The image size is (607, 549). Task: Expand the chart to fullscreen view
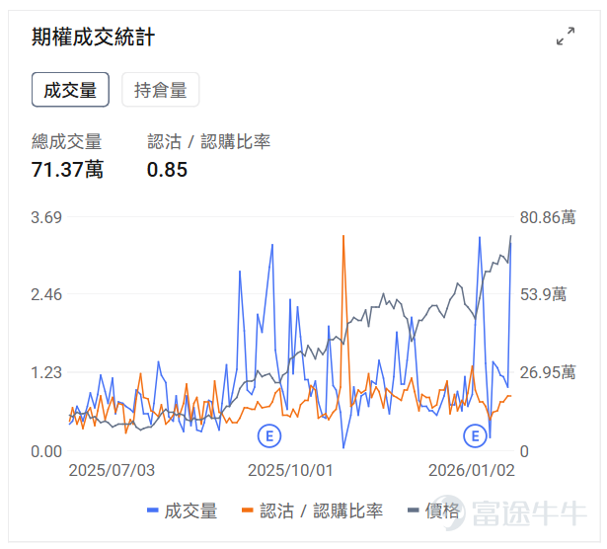(566, 36)
